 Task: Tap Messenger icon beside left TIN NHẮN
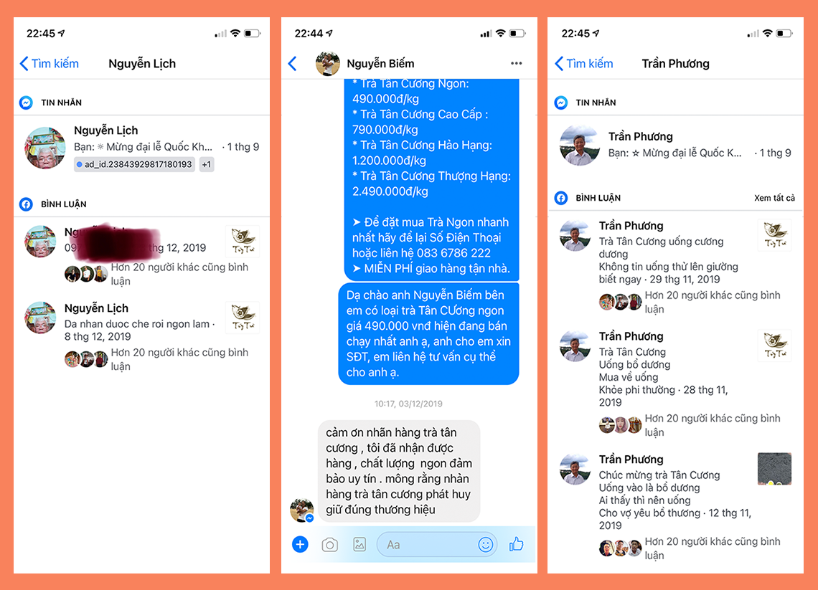26,103
